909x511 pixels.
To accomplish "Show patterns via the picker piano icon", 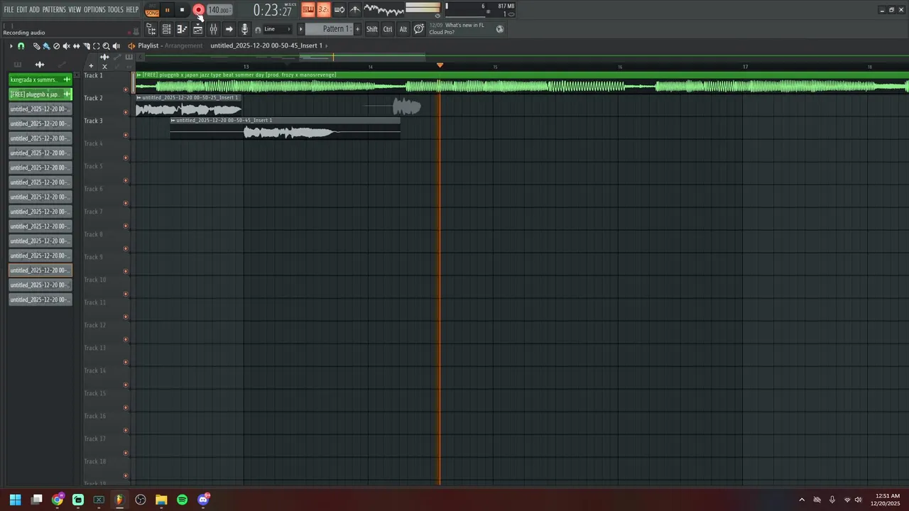I will (x=18, y=65).
